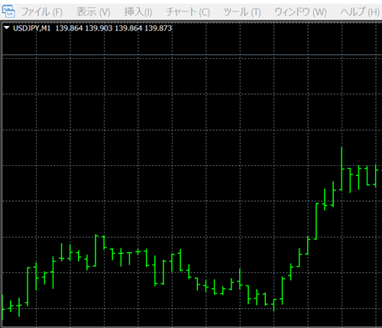The height and width of the screenshot is (328, 382).
Task: Click the early peak bar near 挿入 column
Action: [x=95, y=250]
